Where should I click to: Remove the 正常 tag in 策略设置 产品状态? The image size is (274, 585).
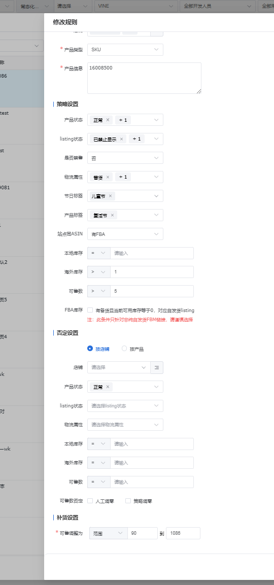[x=108, y=120]
